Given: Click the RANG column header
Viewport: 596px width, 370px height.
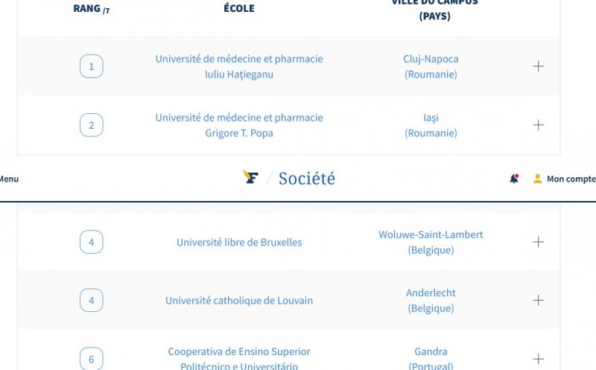Looking at the screenshot, I should click(x=91, y=9).
